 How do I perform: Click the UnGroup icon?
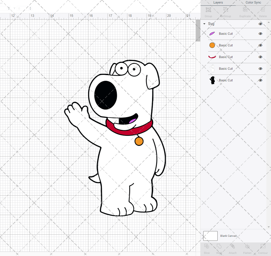225,10
